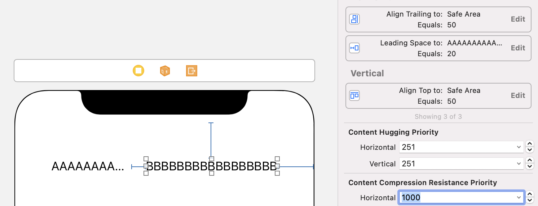Select the AAAAAAAA... label on canvas

[88, 166]
